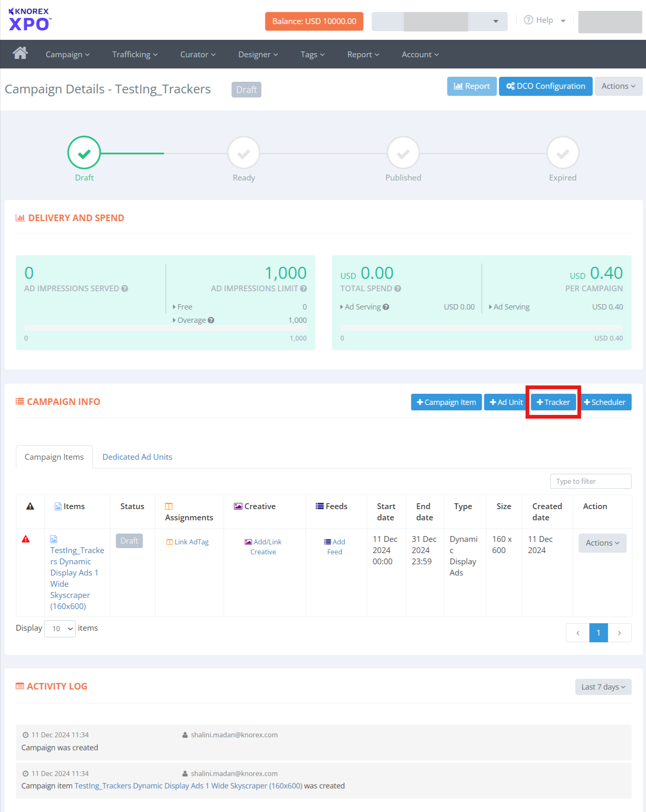Click the KNOREX XPO logo

click(x=30, y=20)
